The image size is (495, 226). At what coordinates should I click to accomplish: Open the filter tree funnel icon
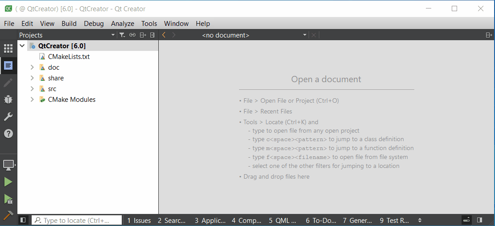tap(122, 35)
